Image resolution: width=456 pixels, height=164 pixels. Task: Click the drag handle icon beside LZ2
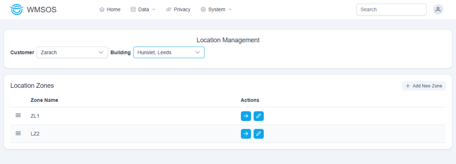pyautogui.click(x=18, y=133)
